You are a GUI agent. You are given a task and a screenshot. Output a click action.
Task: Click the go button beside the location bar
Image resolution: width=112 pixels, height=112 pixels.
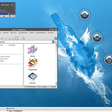coord(56,42)
